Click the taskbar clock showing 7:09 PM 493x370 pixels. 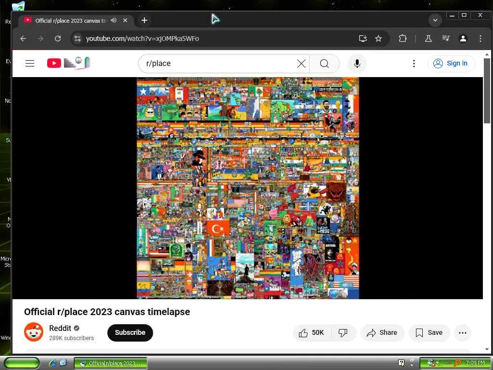[x=475, y=363]
